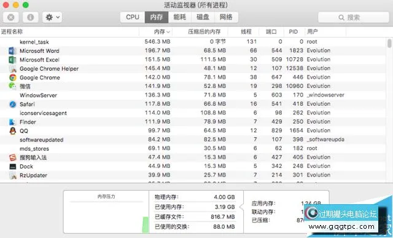393x238 pixels.
Task: Click the 微信 WeChat icon
Action: [x=12, y=86]
